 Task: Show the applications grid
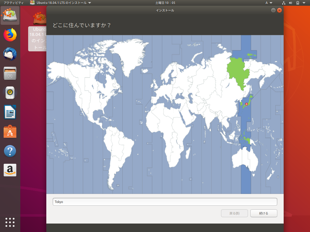tap(10, 223)
